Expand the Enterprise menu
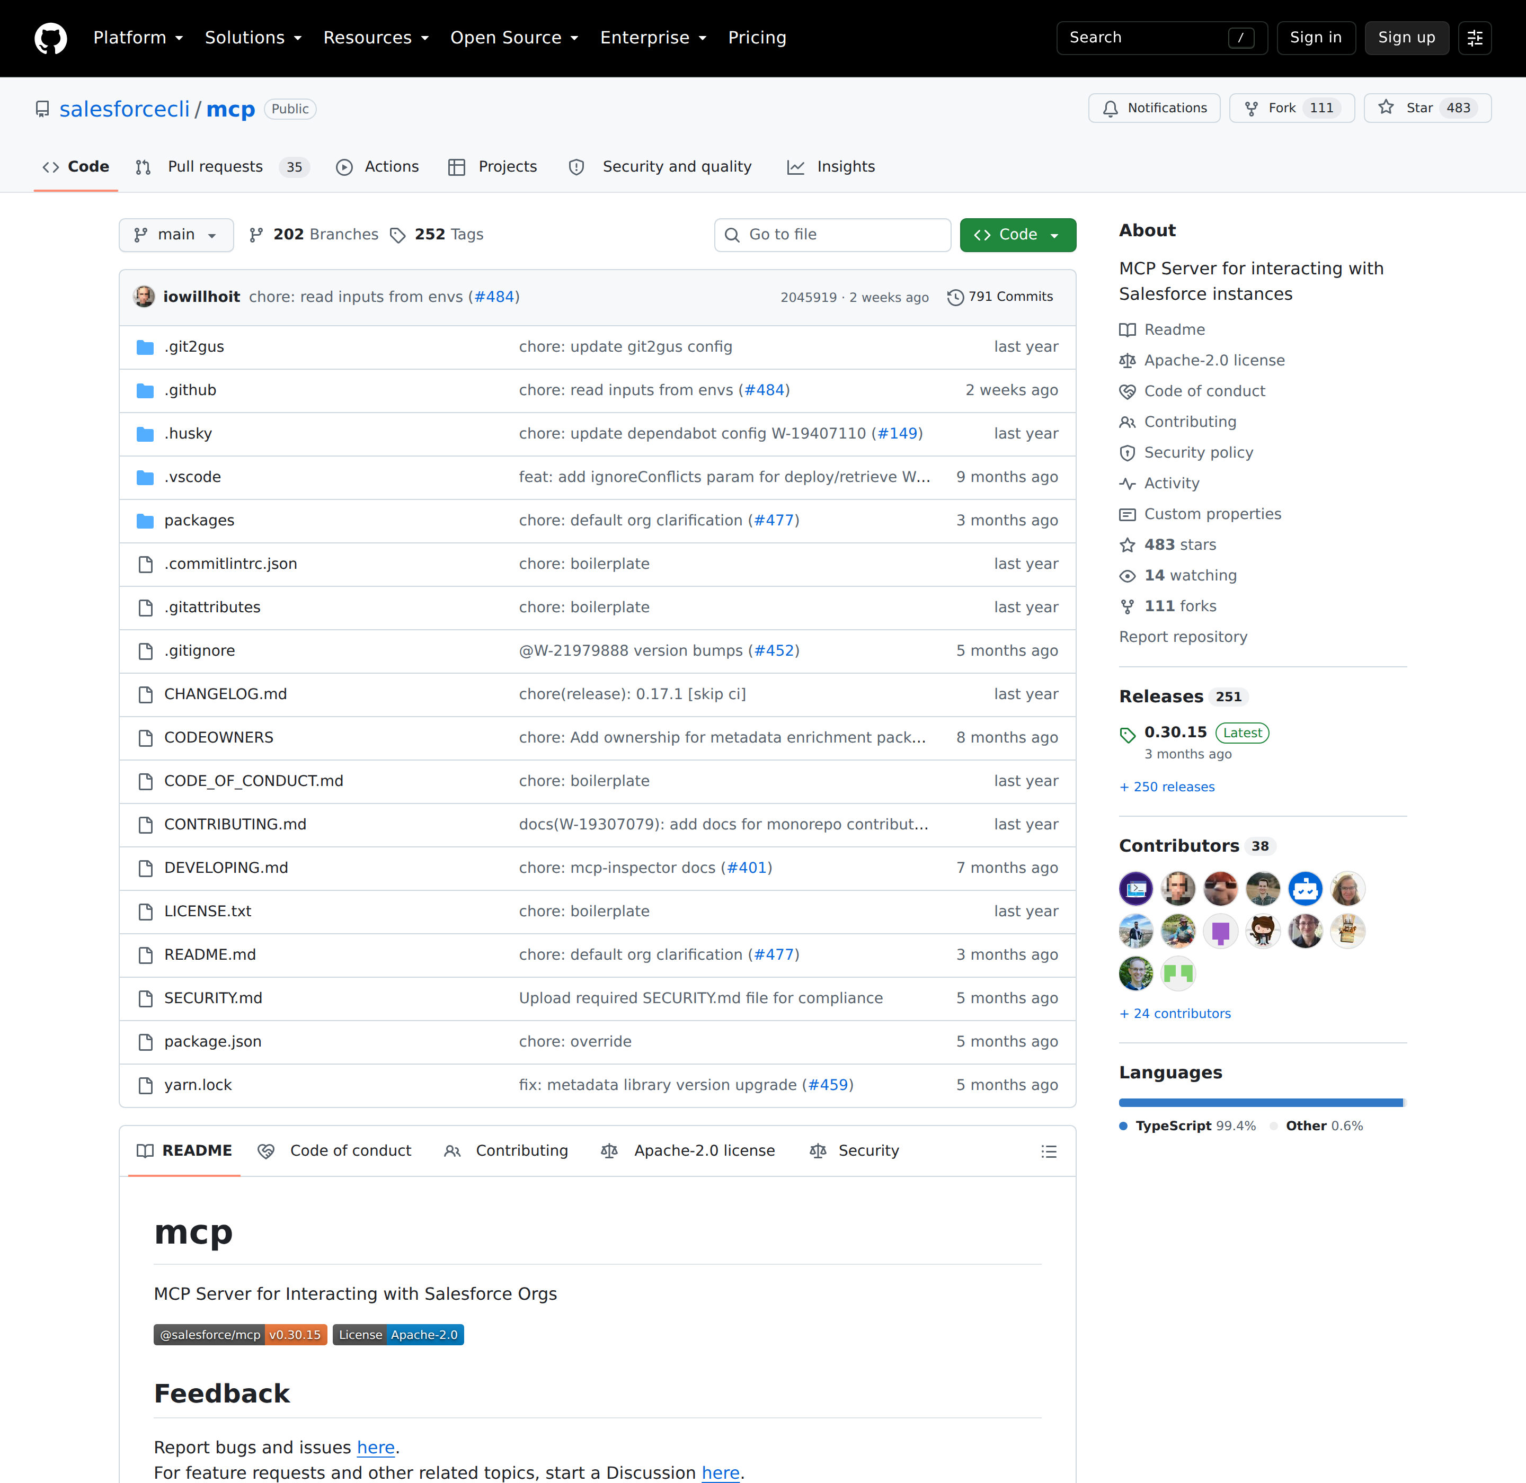This screenshot has height=1483, width=1526. 653,38
